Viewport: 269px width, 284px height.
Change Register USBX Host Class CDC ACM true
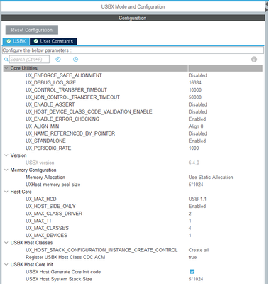click(192, 257)
